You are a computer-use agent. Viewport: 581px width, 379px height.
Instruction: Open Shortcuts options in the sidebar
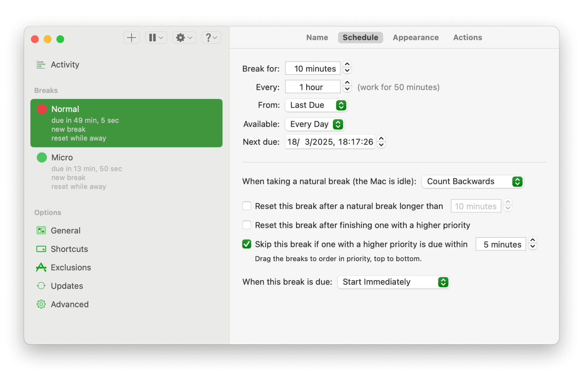tap(69, 249)
